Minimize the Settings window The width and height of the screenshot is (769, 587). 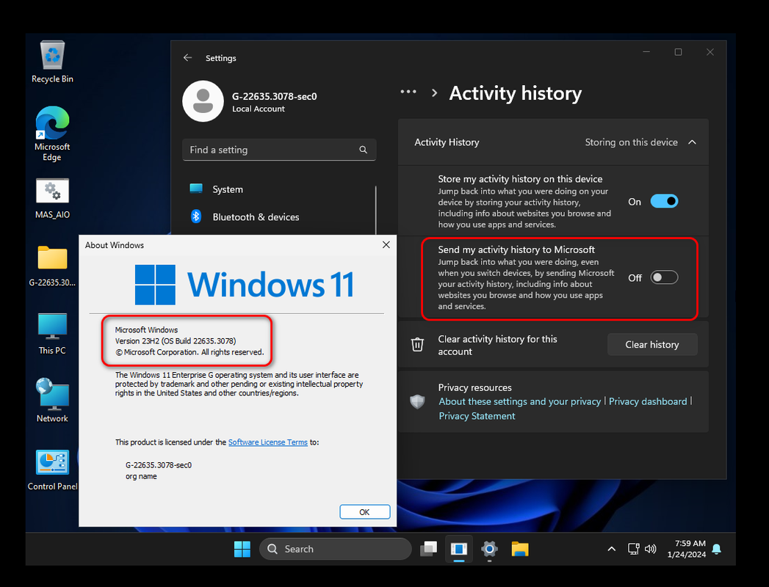point(646,52)
